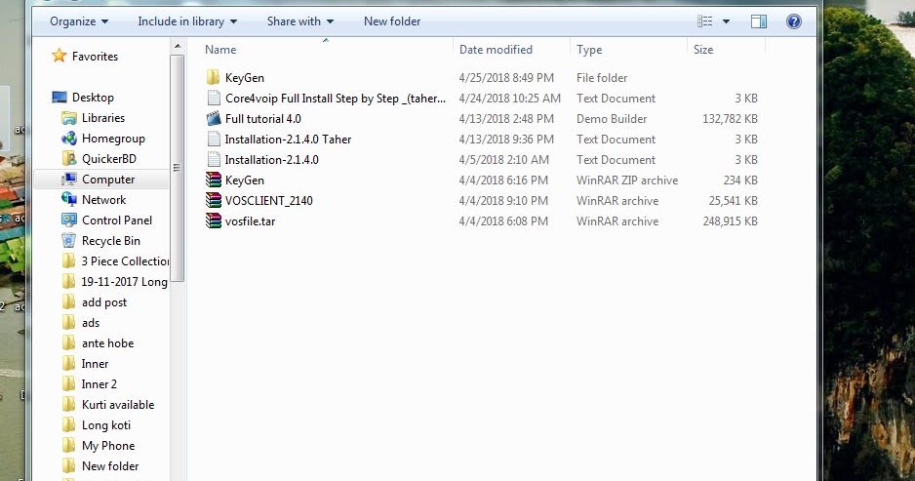Click the ads folder icon
Image resolution: width=915 pixels, height=481 pixels.
[69, 322]
